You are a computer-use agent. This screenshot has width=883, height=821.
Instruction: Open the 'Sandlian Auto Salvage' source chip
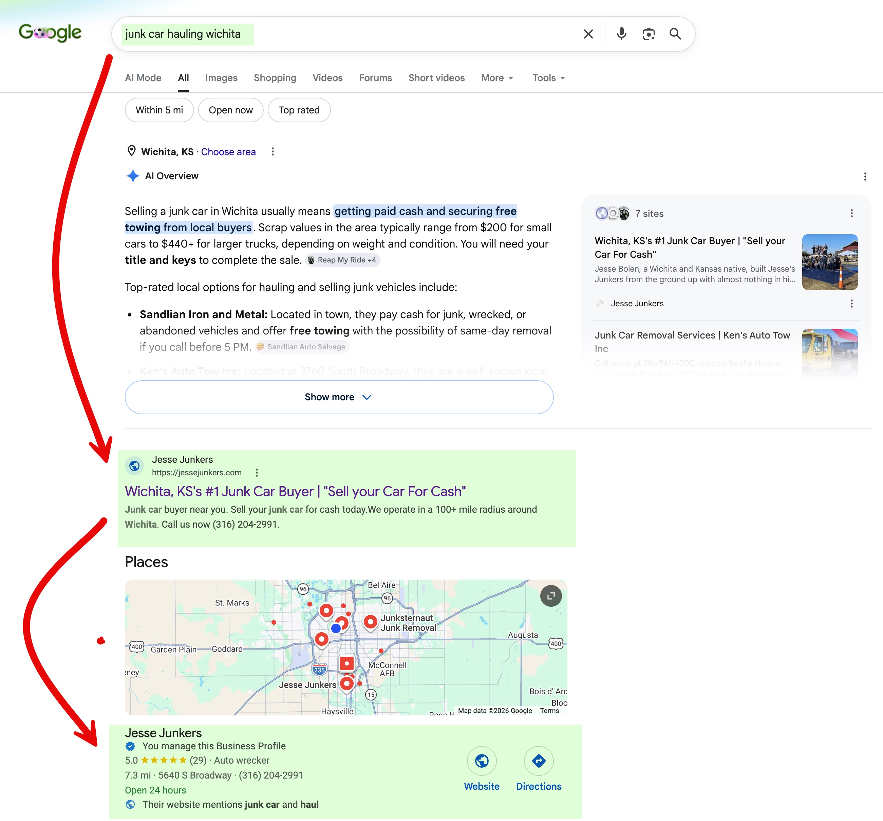[x=302, y=347]
